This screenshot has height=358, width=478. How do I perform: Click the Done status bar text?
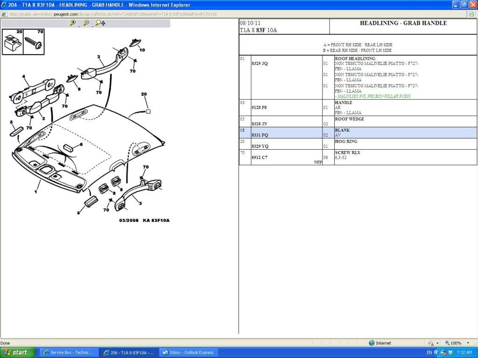click(x=5, y=343)
